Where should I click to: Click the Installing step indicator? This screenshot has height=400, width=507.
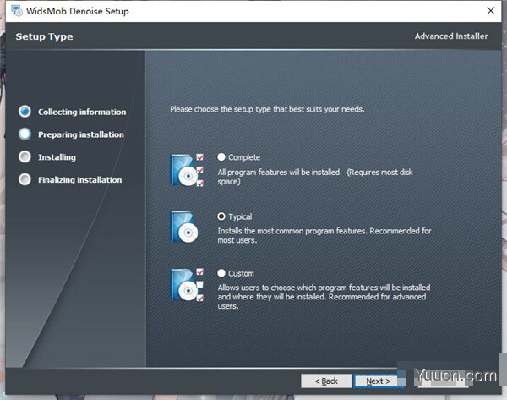click(x=25, y=156)
